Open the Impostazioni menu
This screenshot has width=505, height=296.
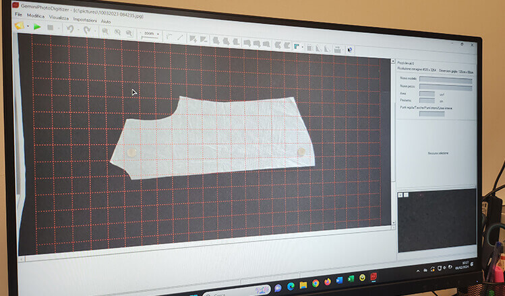tap(84, 20)
